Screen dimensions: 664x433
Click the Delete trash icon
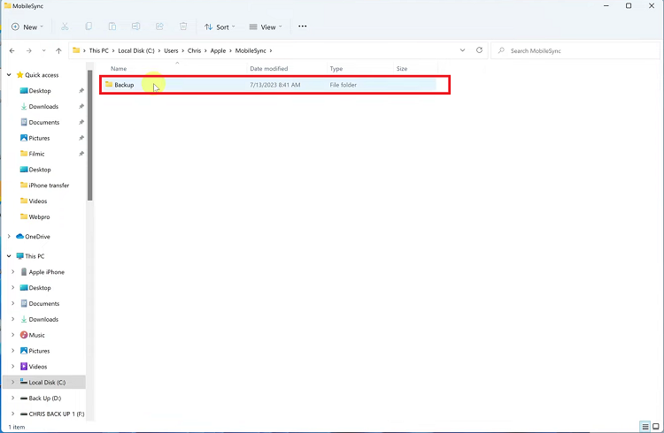pyautogui.click(x=183, y=27)
